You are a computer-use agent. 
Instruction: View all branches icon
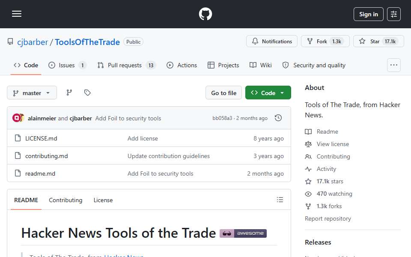(69, 93)
